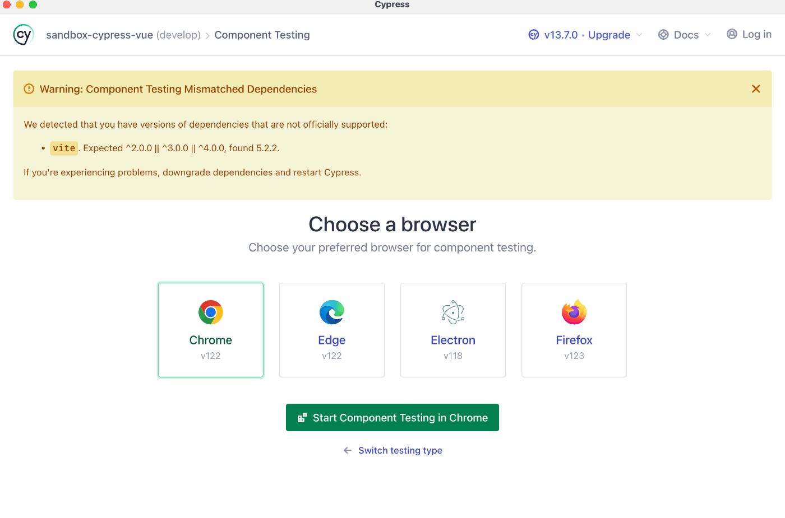Select the Electron v118 browser card

click(453, 330)
